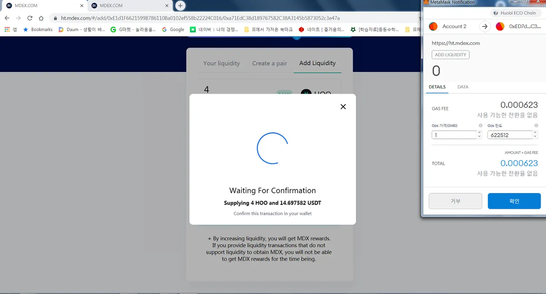Click the Confirm this transaction in your wallet text
Image resolution: width=546 pixels, height=294 pixels.
tap(273, 213)
